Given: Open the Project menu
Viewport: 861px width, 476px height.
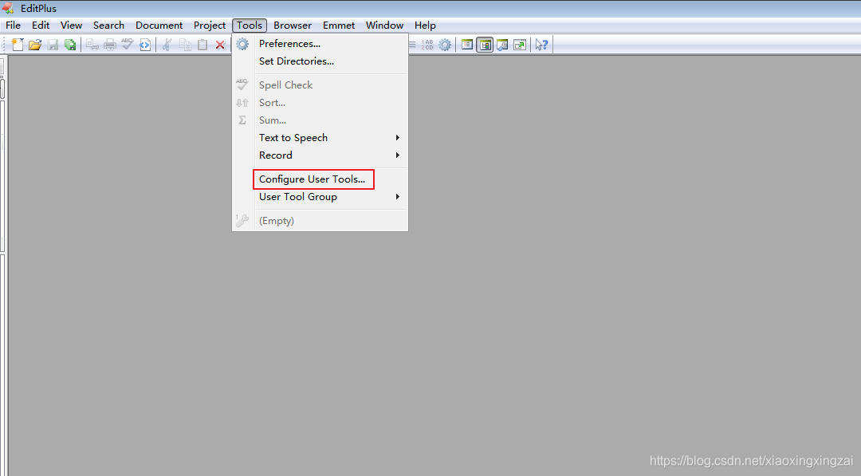Looking at the screenshot, I should coord(210,26).
